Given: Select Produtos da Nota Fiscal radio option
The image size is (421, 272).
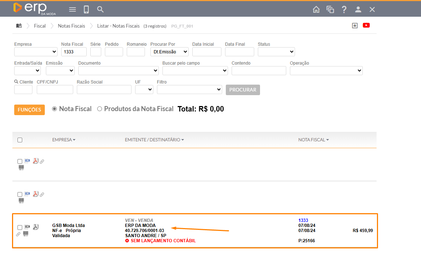Looking at the screenshot, I should click(99, 109).
